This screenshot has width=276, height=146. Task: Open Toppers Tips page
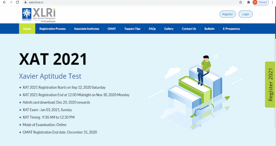(x=132, y=29)
